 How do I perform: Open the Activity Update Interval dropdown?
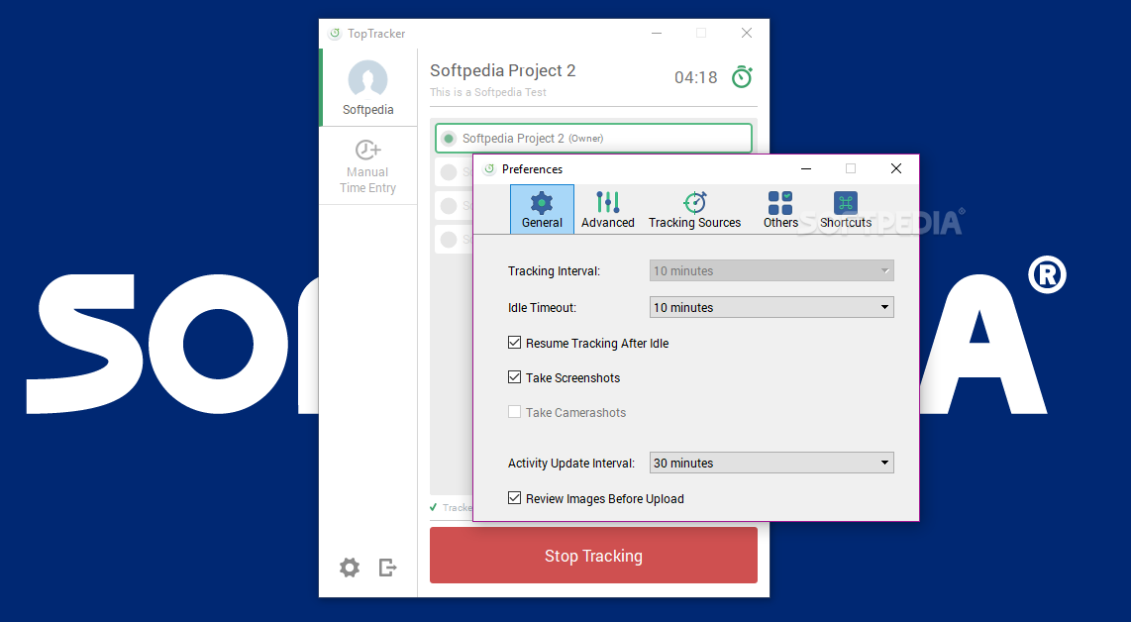pos(771,464)
